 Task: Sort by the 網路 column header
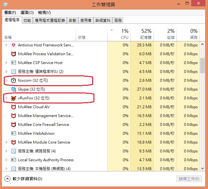pos(188,34)
